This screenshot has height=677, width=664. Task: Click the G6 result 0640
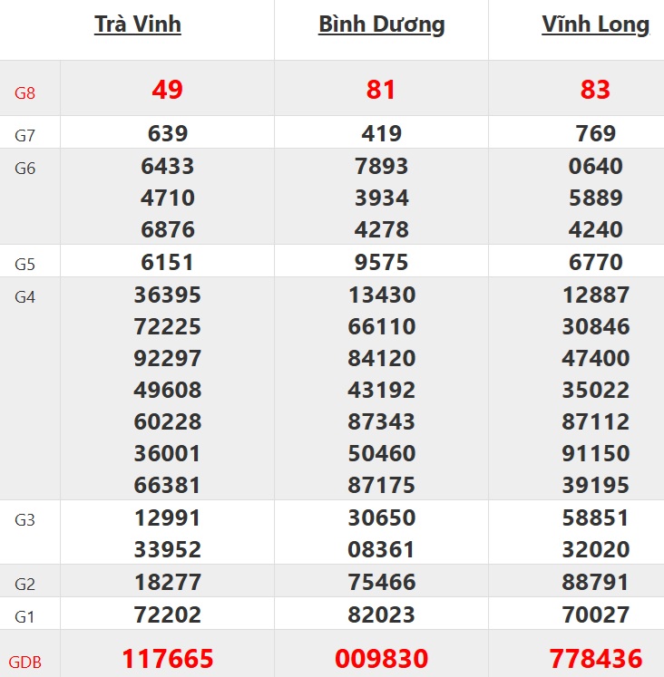click(x=595, y=167)
